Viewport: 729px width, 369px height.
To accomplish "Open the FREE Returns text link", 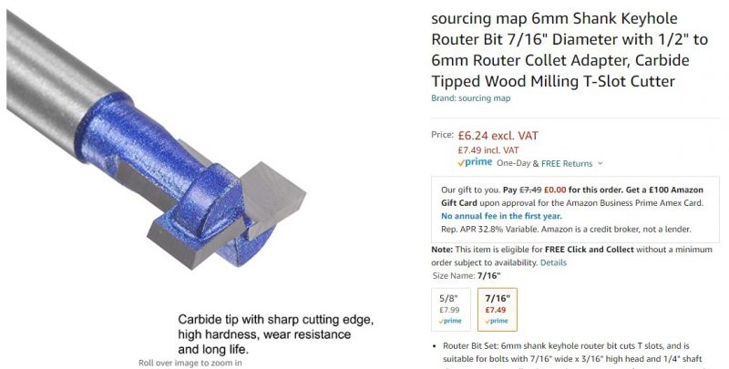I will coord(567,164).
